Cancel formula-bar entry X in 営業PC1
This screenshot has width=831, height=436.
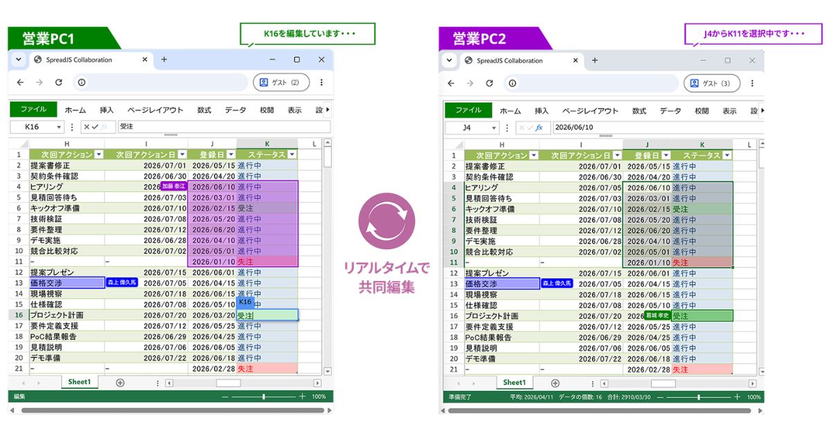coord(86,127)
